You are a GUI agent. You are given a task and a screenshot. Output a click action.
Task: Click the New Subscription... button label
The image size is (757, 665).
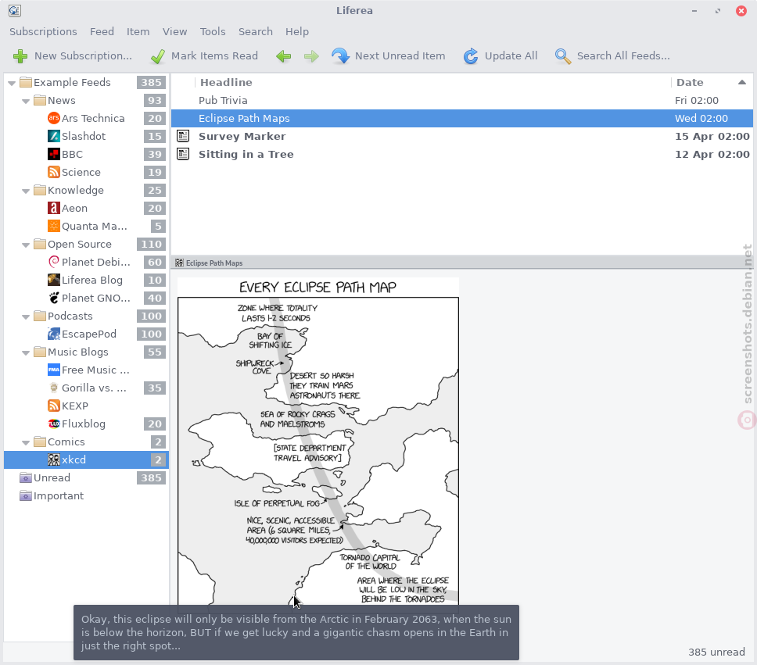(83, 56)
